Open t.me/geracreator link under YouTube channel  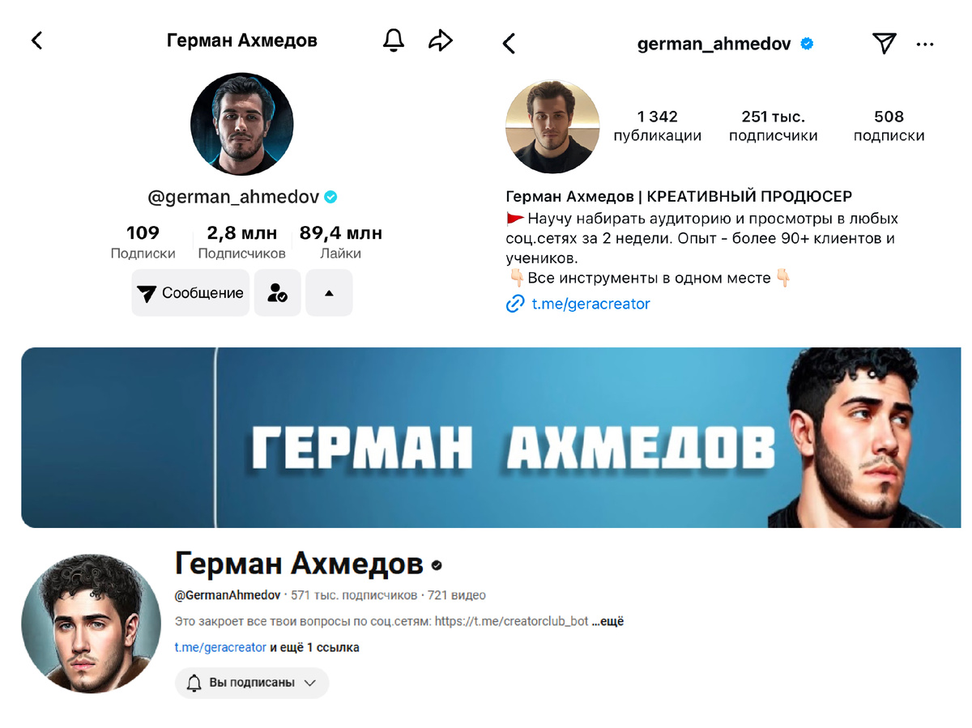pos(220,648)
